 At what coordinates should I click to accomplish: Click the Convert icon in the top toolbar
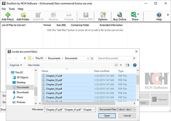point(69,17)
